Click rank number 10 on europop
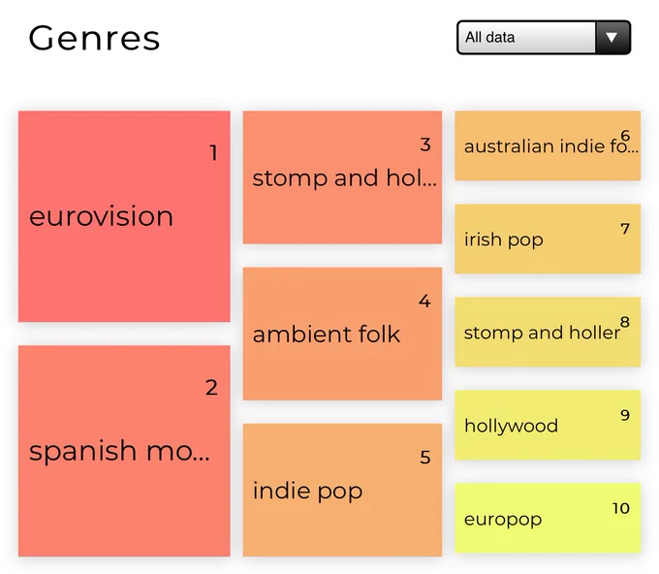The image size is (659, 574). 621,508
